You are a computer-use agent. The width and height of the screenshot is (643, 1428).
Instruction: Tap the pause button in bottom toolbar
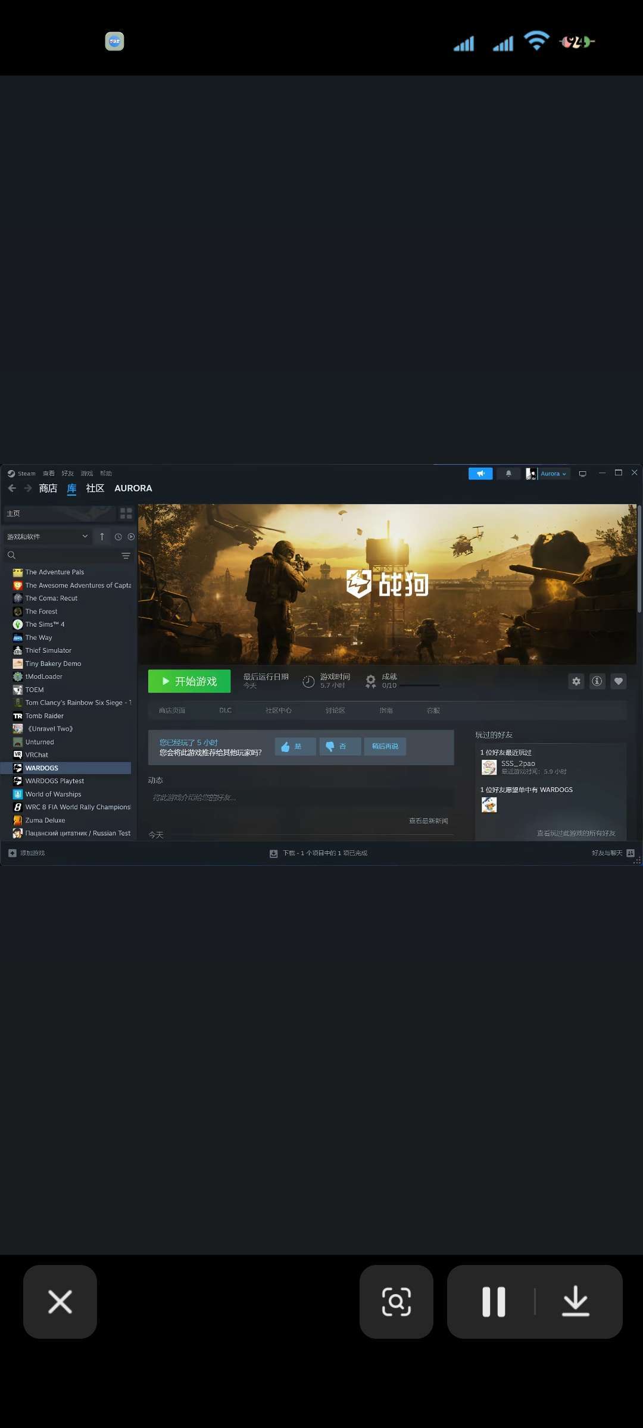[494, 1302]
